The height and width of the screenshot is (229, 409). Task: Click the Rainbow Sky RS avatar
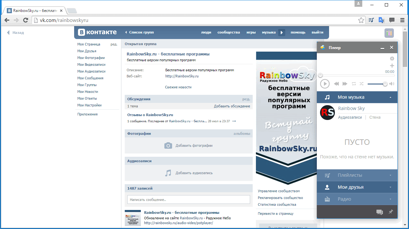(x=327, y=113)
